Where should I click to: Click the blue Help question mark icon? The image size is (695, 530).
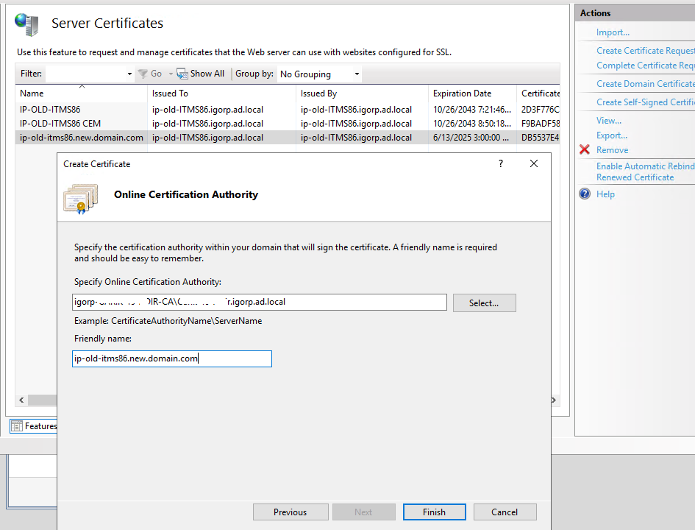(x=585, y=194)
